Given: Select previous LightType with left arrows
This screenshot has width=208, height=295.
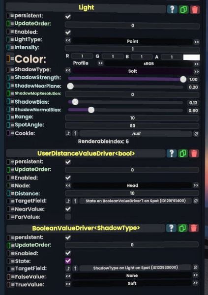Looking at the screenshot, I should [x=68, y=40].
